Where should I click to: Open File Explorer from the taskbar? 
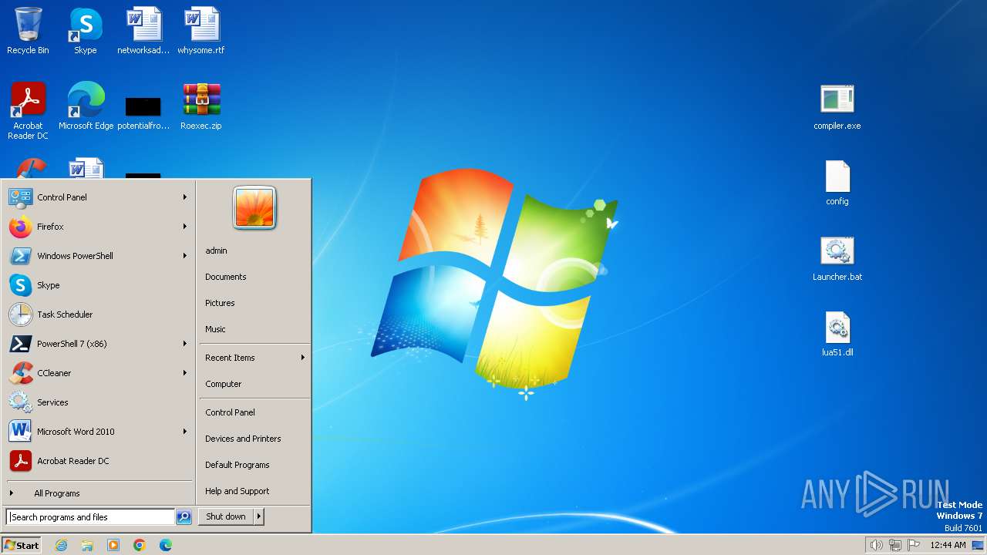click(87, 545)
